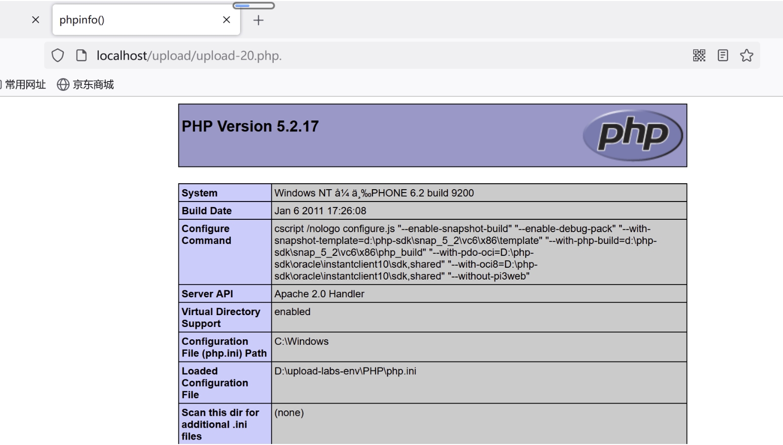
Task: Click Scan this dir for additional .ini label
Action: click(220, 424)
